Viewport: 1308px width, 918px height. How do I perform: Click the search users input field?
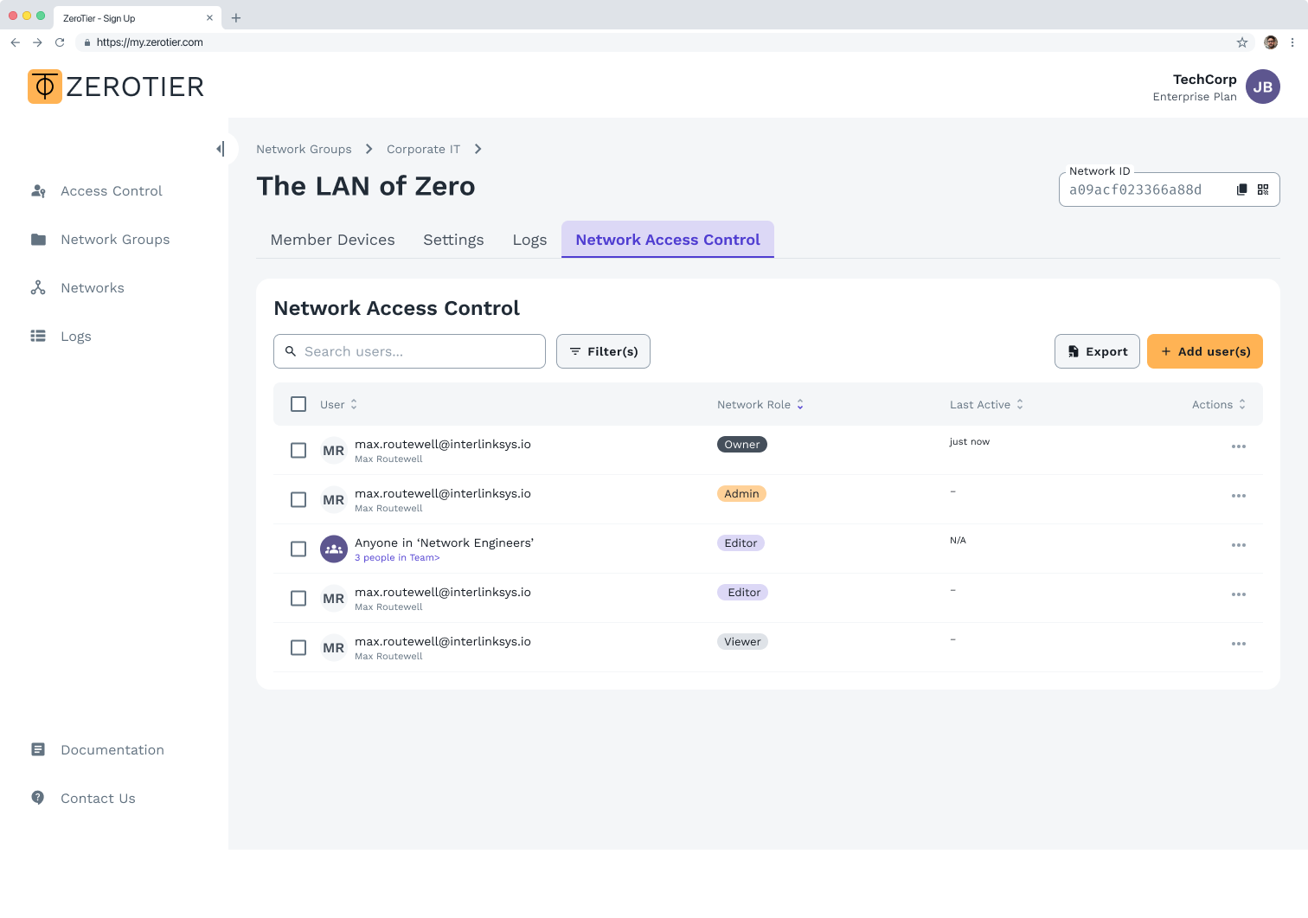tap(409, 351)
